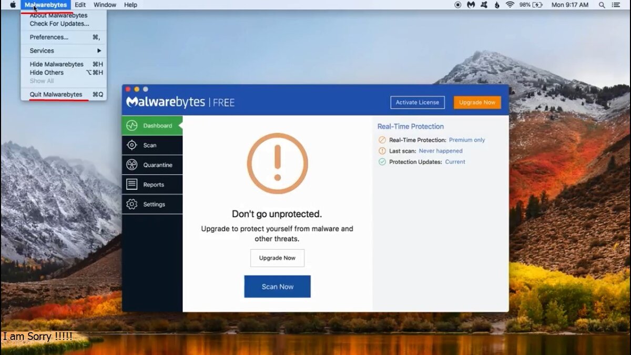The image size is (631, 355).
Task: Choose Quit Malwarebytes from the menu
Action: click(64, 95)
